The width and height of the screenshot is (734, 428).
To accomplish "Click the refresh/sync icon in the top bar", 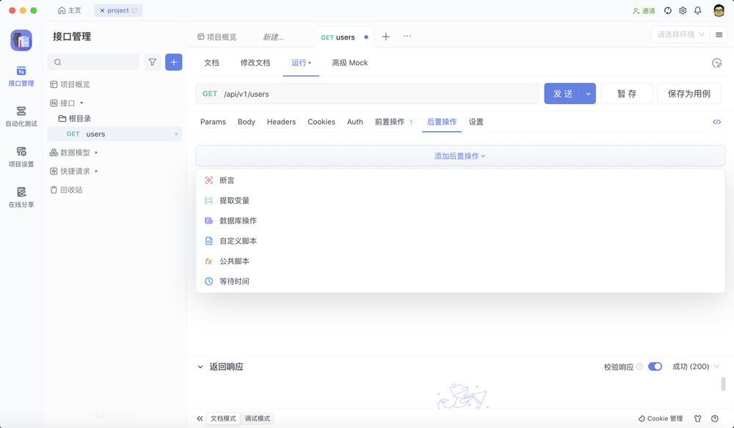I will click(x=666, y=11).
